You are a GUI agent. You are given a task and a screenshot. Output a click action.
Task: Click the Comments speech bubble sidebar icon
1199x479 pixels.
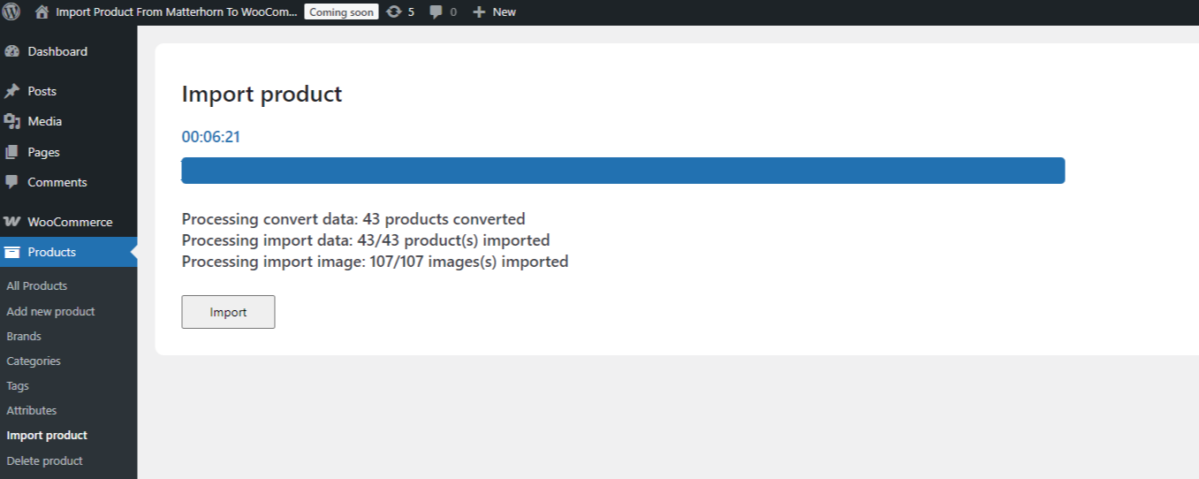[12, 182]
